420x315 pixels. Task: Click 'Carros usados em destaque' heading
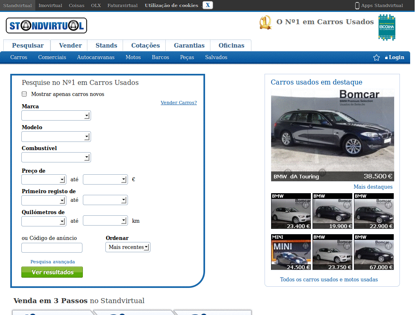316,82
